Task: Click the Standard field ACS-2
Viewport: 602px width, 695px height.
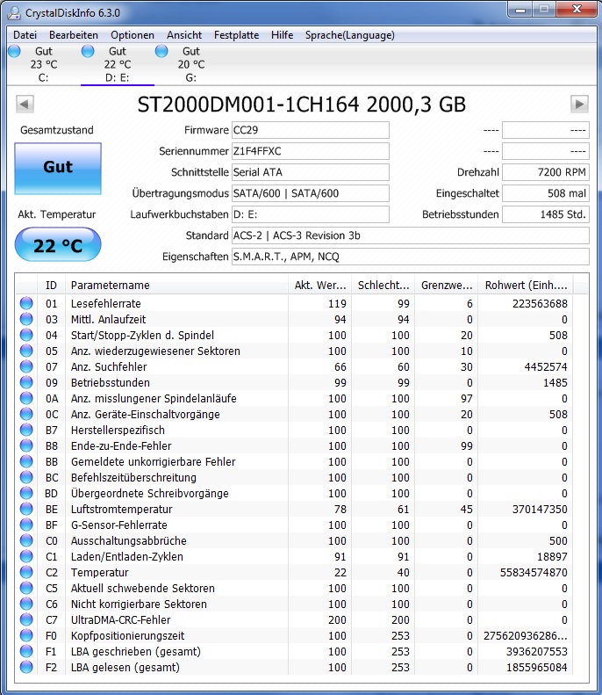Action: [411, 235]
